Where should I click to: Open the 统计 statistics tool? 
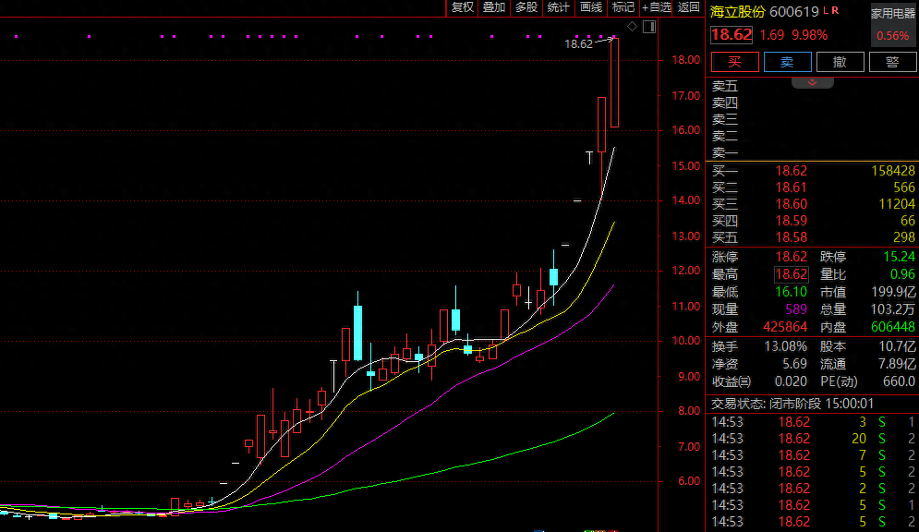tap(558, 7)
